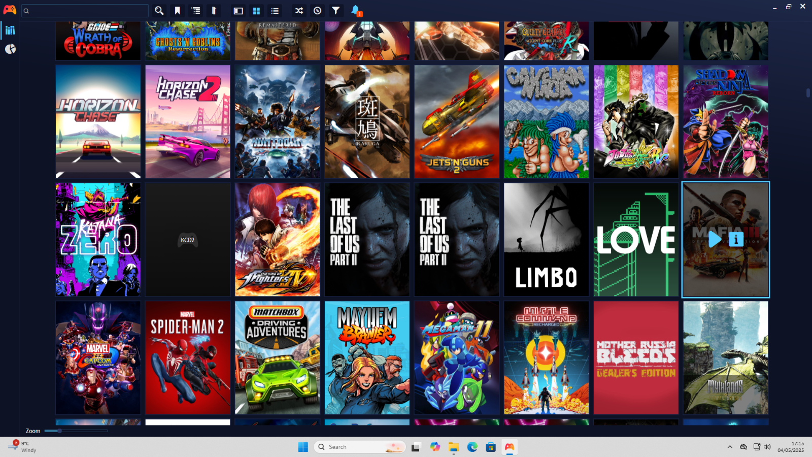Select the Mayhem Brawler cover
This screenshot has width=812, height=457.
(x=367, y=358)
